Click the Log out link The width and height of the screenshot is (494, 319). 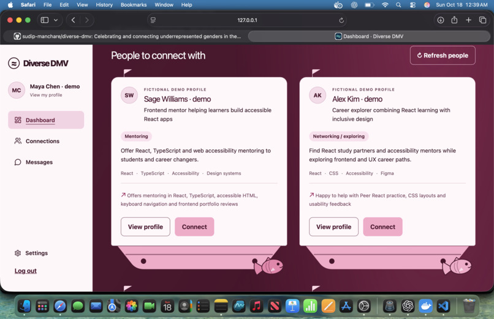point(26,271)
